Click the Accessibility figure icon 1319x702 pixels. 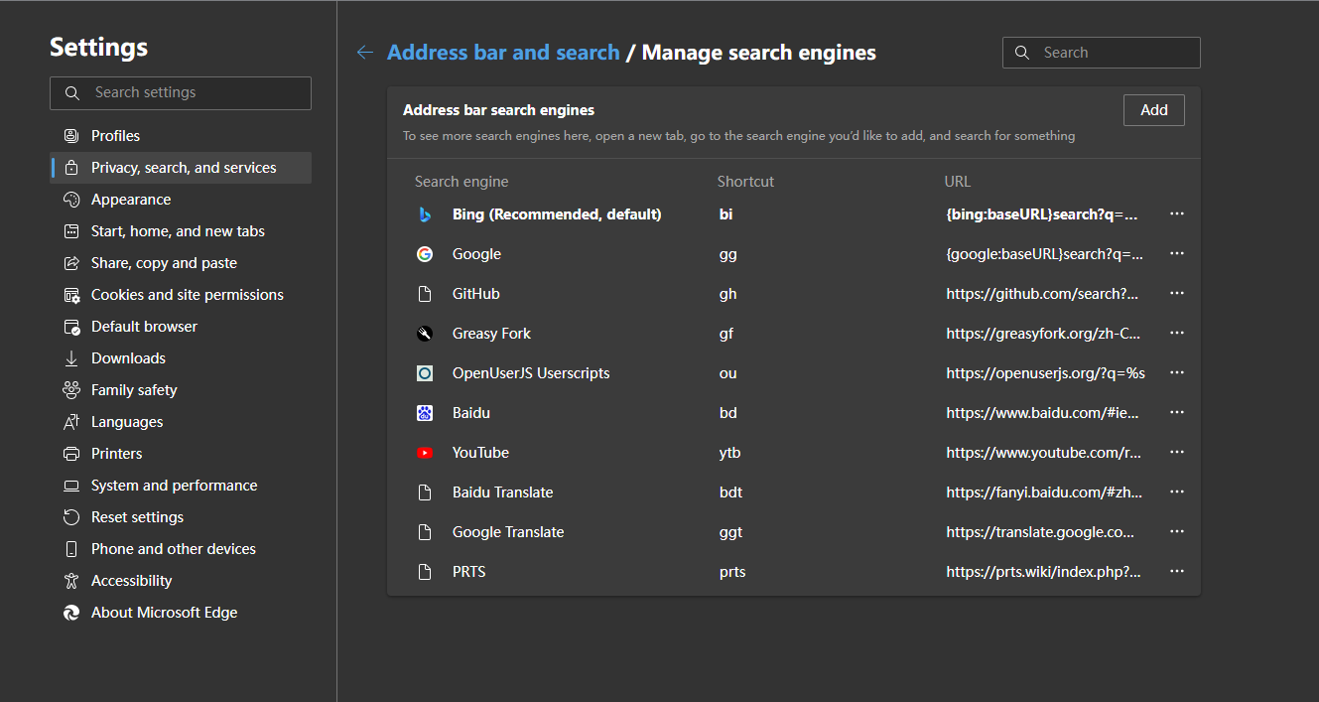tap(71, 581)
